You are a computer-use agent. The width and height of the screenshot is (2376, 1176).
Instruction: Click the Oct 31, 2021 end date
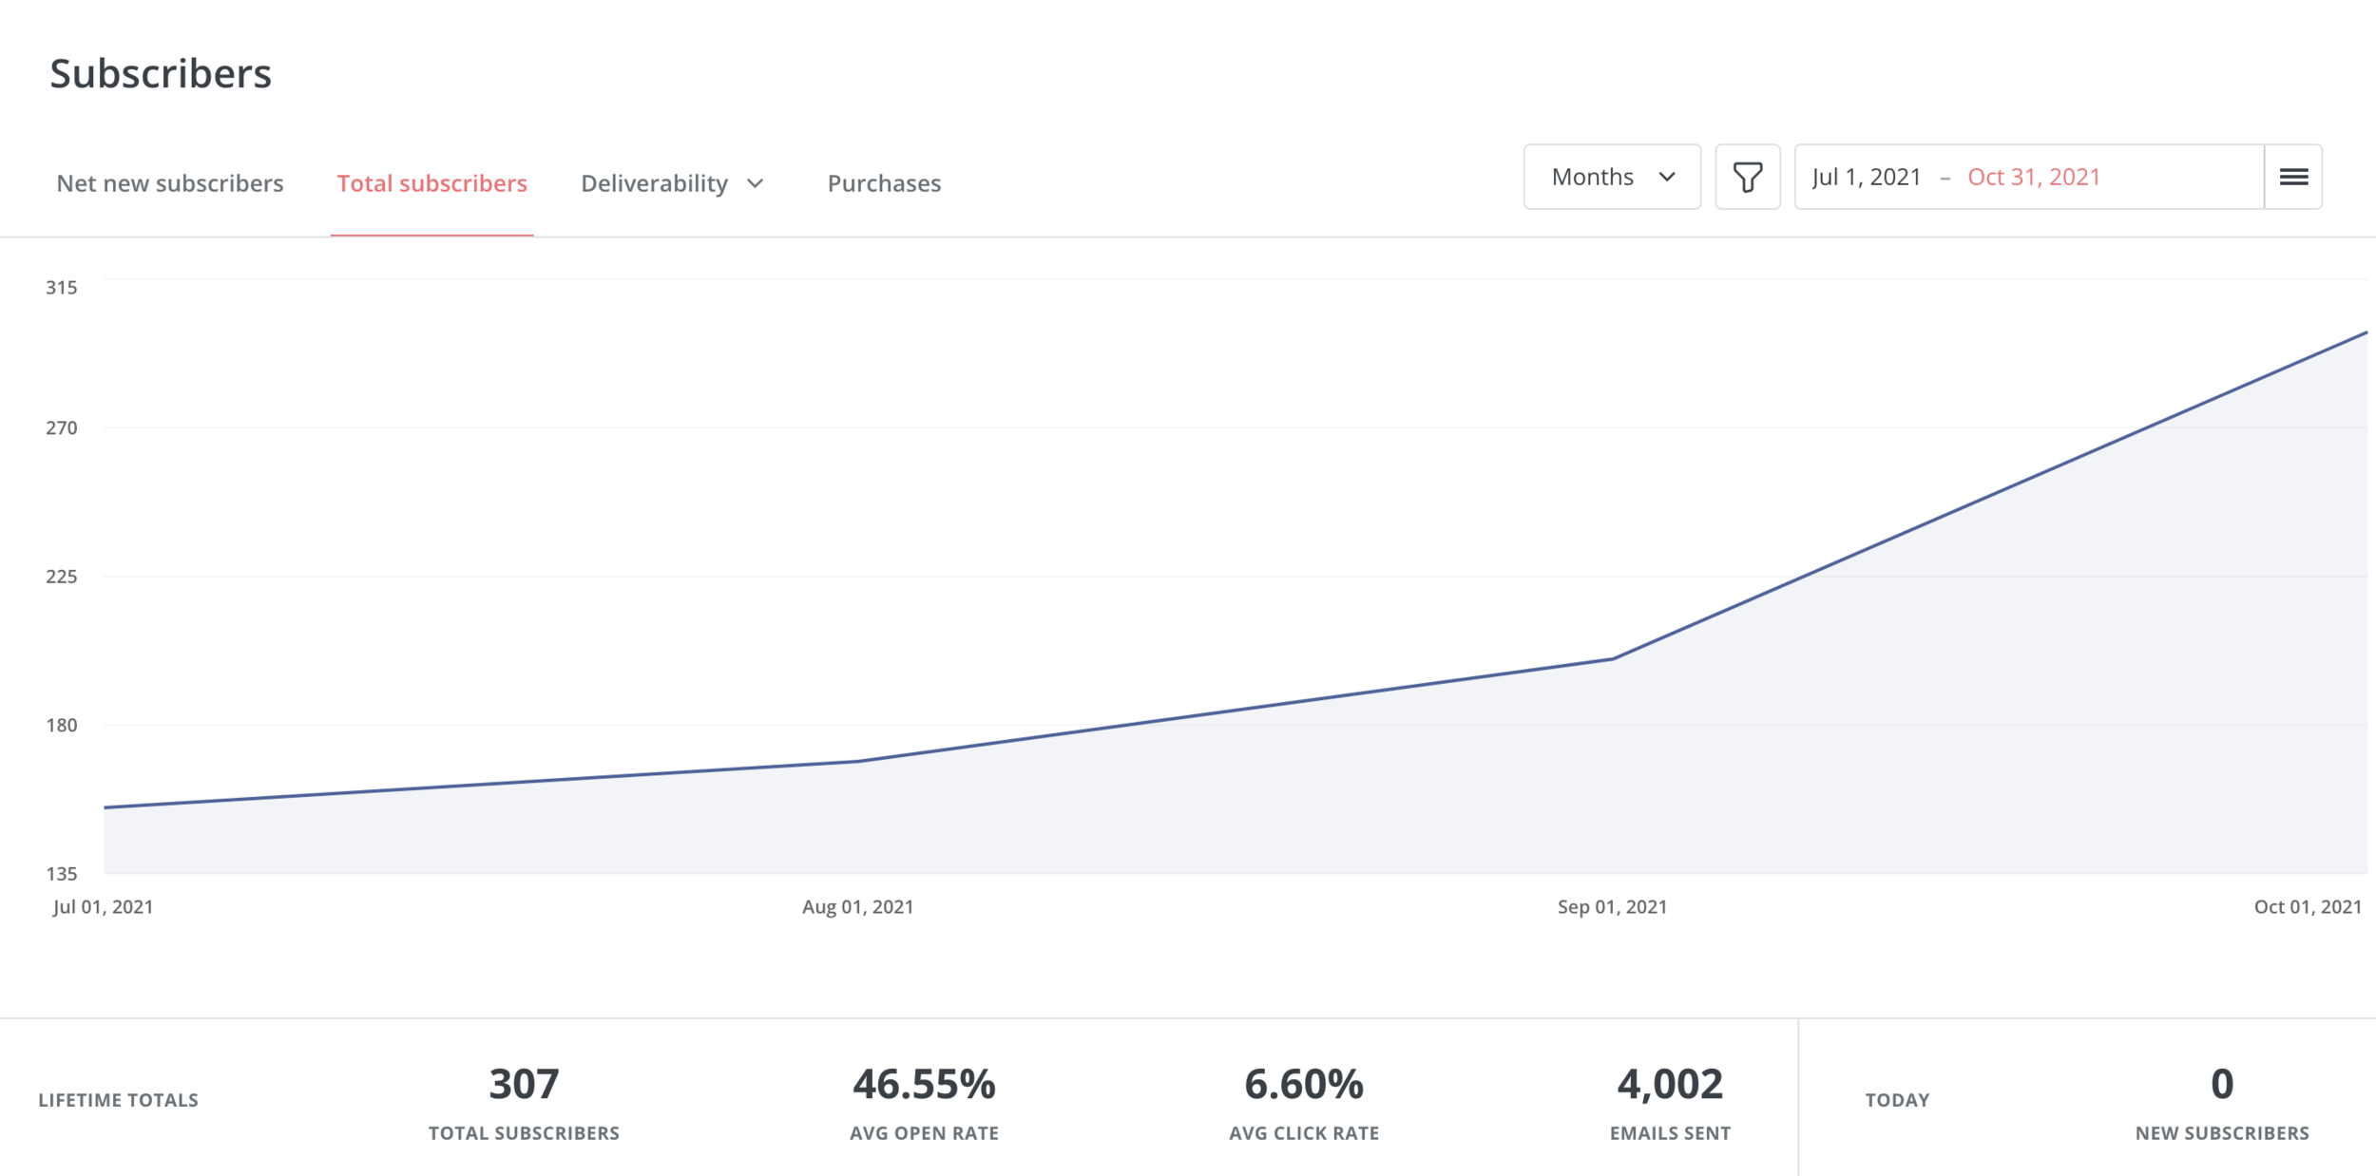[2034, 177]
